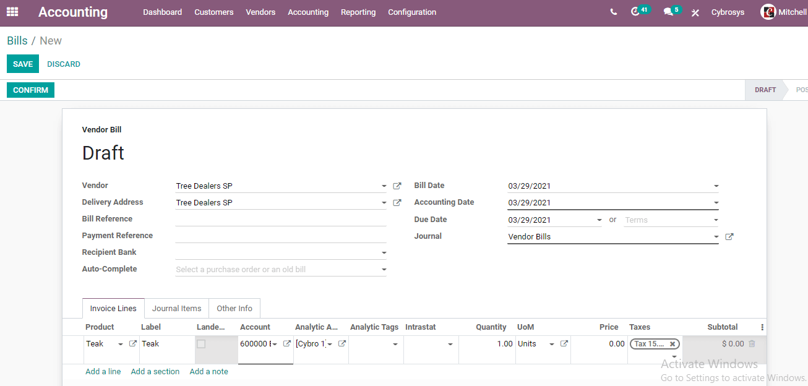
Task: Open Mitchell user avatar menu
Action: tap(783, 12)
